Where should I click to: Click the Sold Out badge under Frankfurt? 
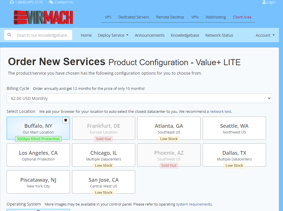104,139
